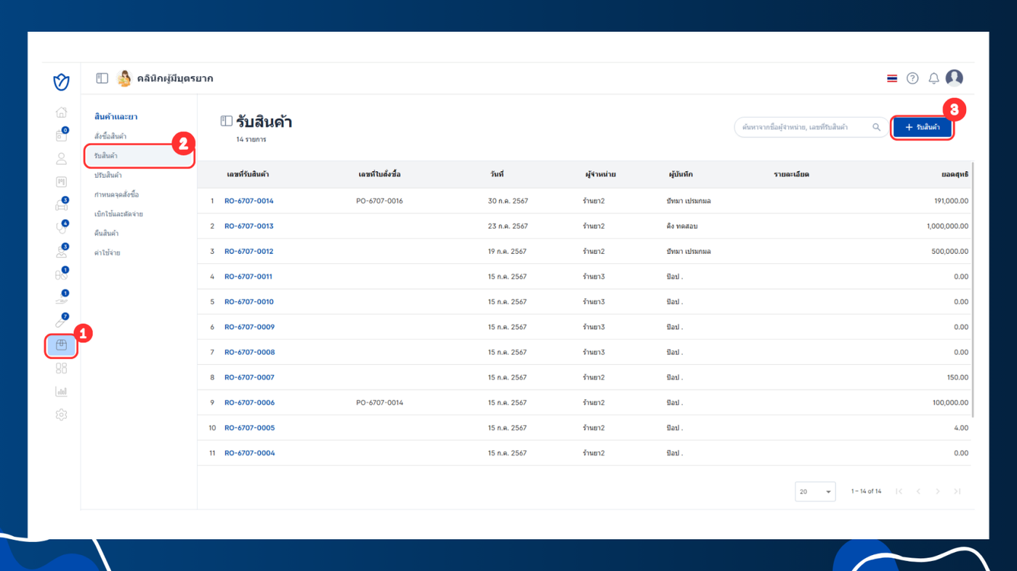Open the four-squares grid sidebar icon
The width and height of the screenshot is (1017, 571).
pyautogui.click(x=61, y=369)
